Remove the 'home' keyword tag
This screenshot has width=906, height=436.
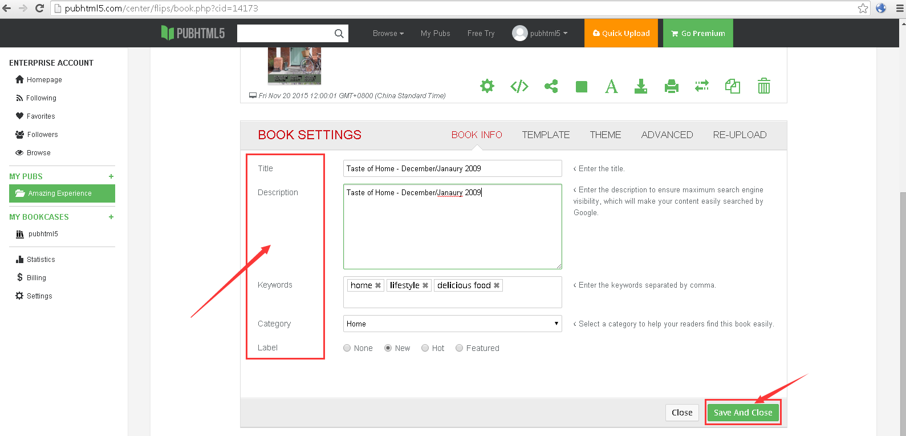pos(377,285)
